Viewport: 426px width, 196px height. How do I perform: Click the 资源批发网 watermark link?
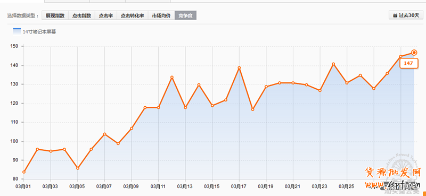(x=393, y=172)
